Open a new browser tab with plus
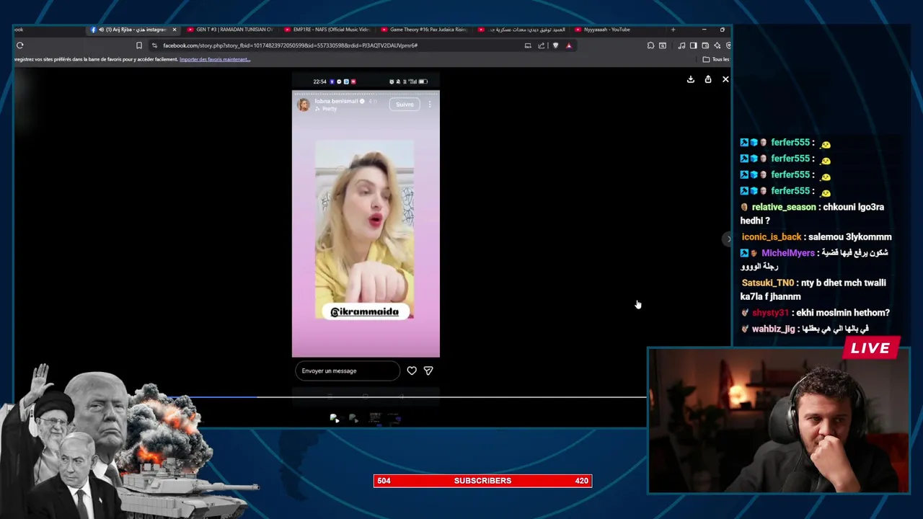Screen dimensions: 923x519 tap(673, 30)
